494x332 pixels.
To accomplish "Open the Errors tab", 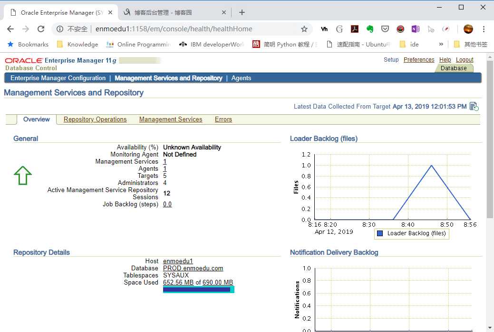I will pos(223,120).
